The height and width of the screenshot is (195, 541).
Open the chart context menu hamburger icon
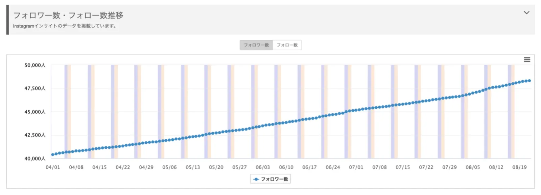point(527,60)
